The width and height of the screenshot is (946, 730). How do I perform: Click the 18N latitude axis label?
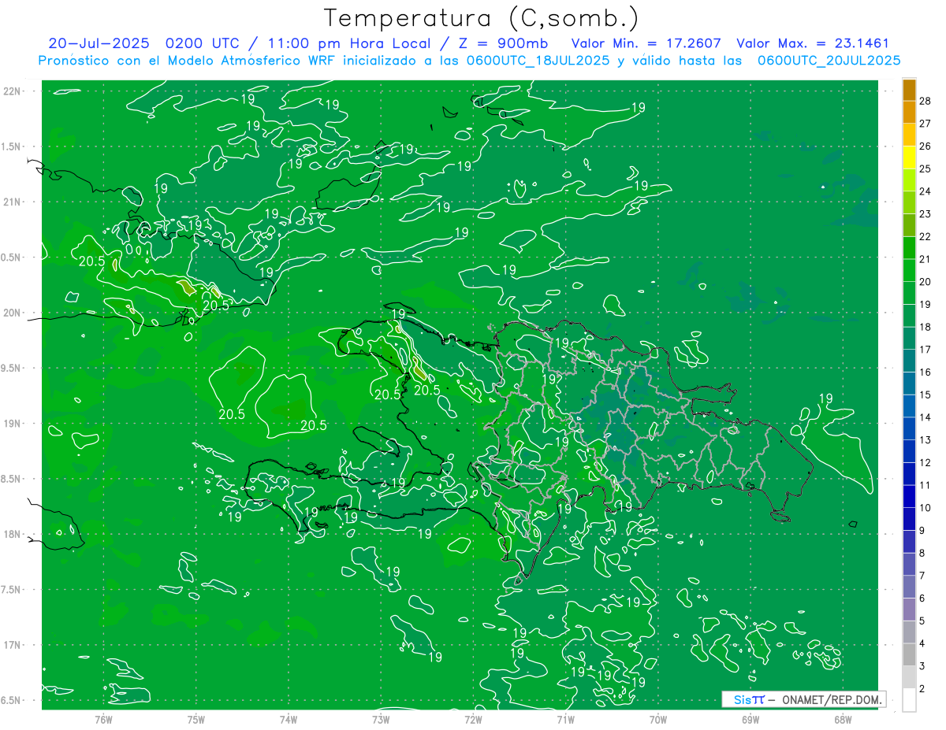tap(13, 534)
